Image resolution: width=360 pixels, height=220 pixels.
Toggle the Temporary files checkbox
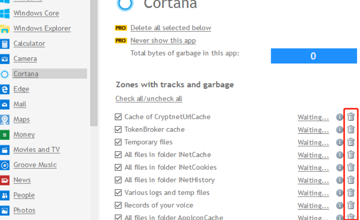pos(118,142)
